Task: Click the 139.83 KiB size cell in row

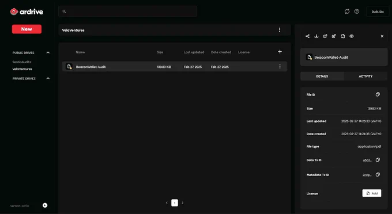Action: [x=164, y=67]
